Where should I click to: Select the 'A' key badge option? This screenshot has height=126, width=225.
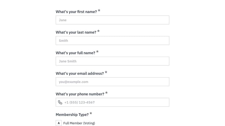[59, 123]
